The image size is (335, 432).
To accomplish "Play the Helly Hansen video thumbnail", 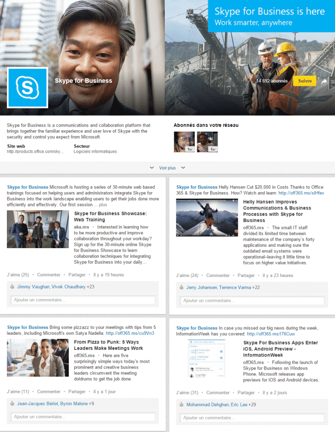I will 207,217.
